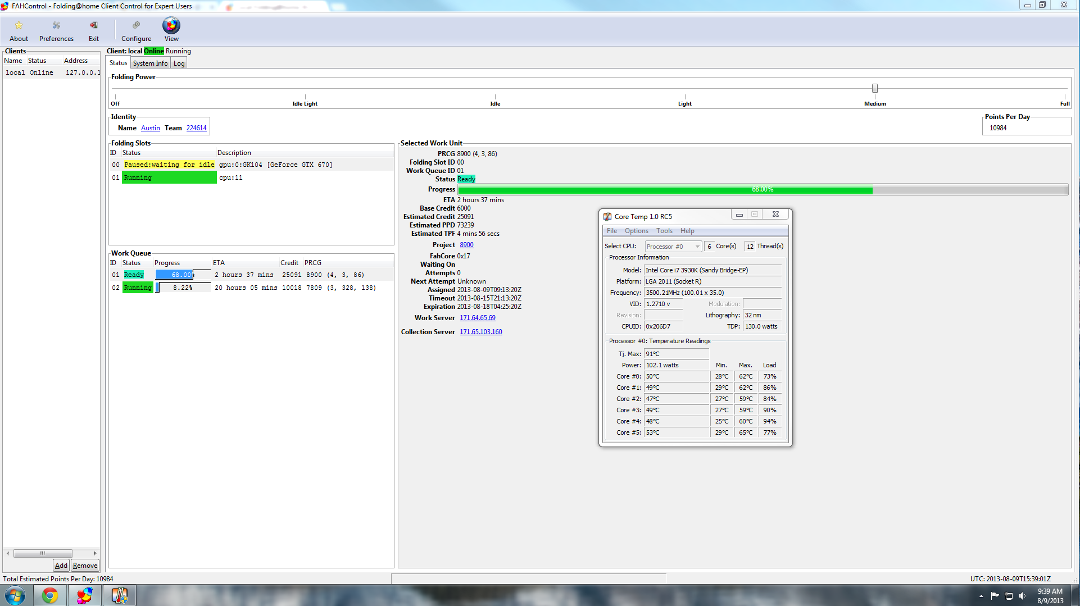Select work queue row 01 Ready
This screenshot has height=606, width=1080.
point(251,275)
